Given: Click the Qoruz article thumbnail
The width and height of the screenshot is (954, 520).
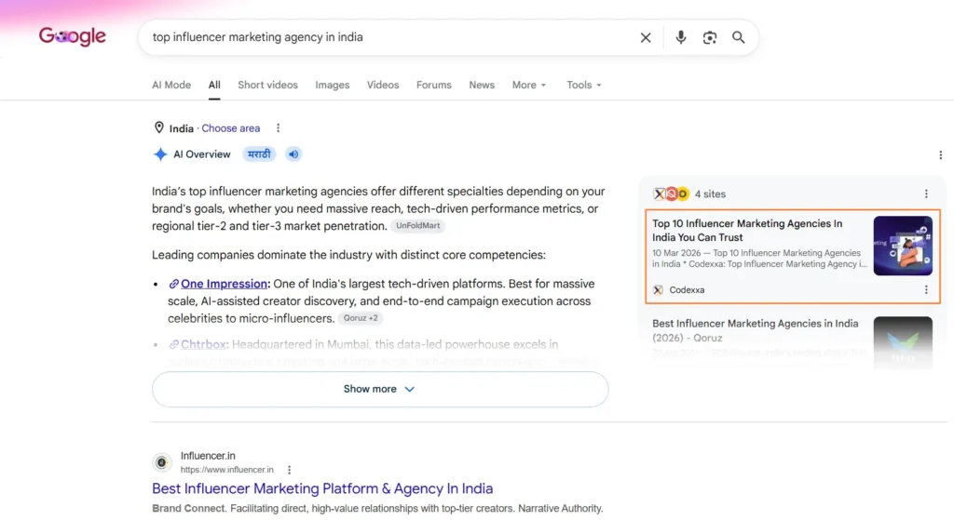Looking at the screenshot, I should pos(903,342).
